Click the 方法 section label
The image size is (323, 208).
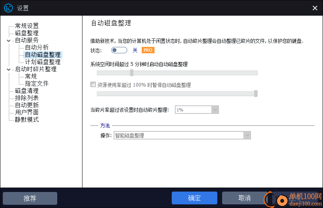105,125
